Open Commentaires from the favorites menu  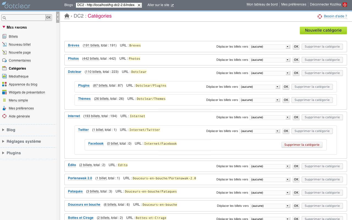pyautogui.click(x=20, y=61)
